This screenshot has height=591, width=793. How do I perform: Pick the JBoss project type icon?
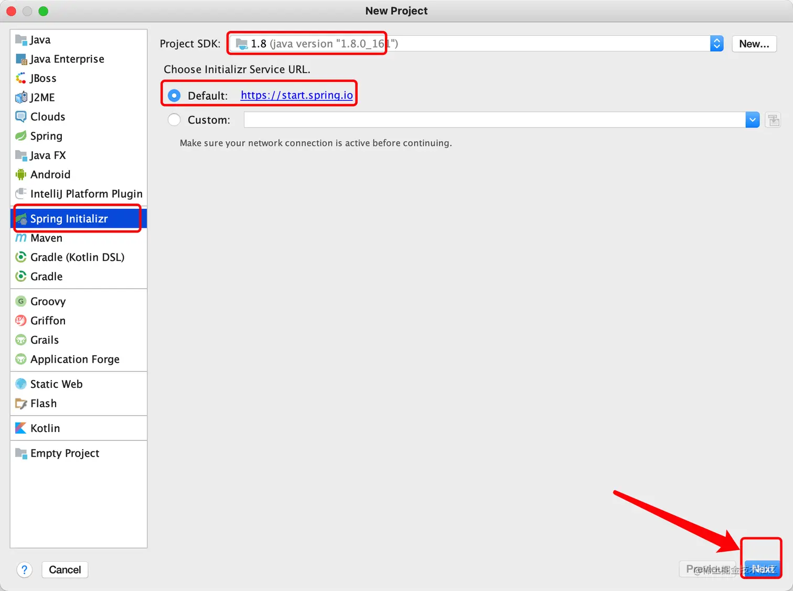coord(21,78)
